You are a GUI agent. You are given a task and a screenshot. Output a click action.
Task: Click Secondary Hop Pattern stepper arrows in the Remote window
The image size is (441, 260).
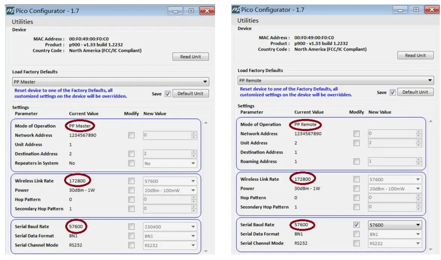pos(419,207)
